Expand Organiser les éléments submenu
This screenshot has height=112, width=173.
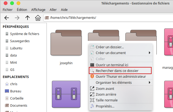[121, 83]
